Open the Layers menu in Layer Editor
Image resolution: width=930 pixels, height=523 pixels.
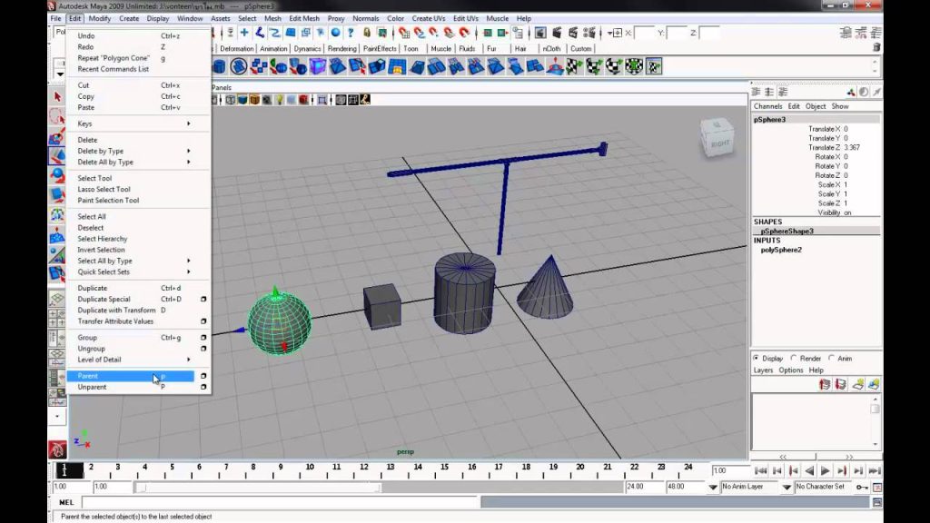coord(763,370)
